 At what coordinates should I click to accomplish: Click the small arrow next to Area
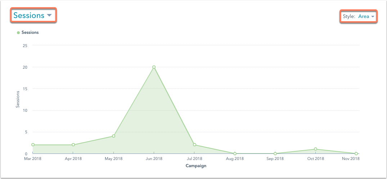click(x=373, y=17)
